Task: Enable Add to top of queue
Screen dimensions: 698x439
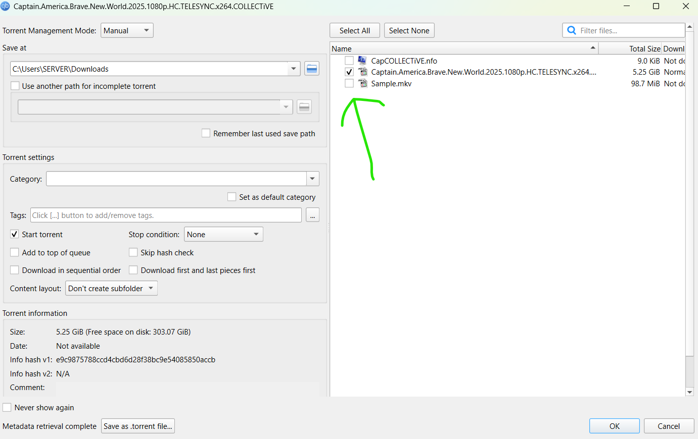Action: click(15, 252)
